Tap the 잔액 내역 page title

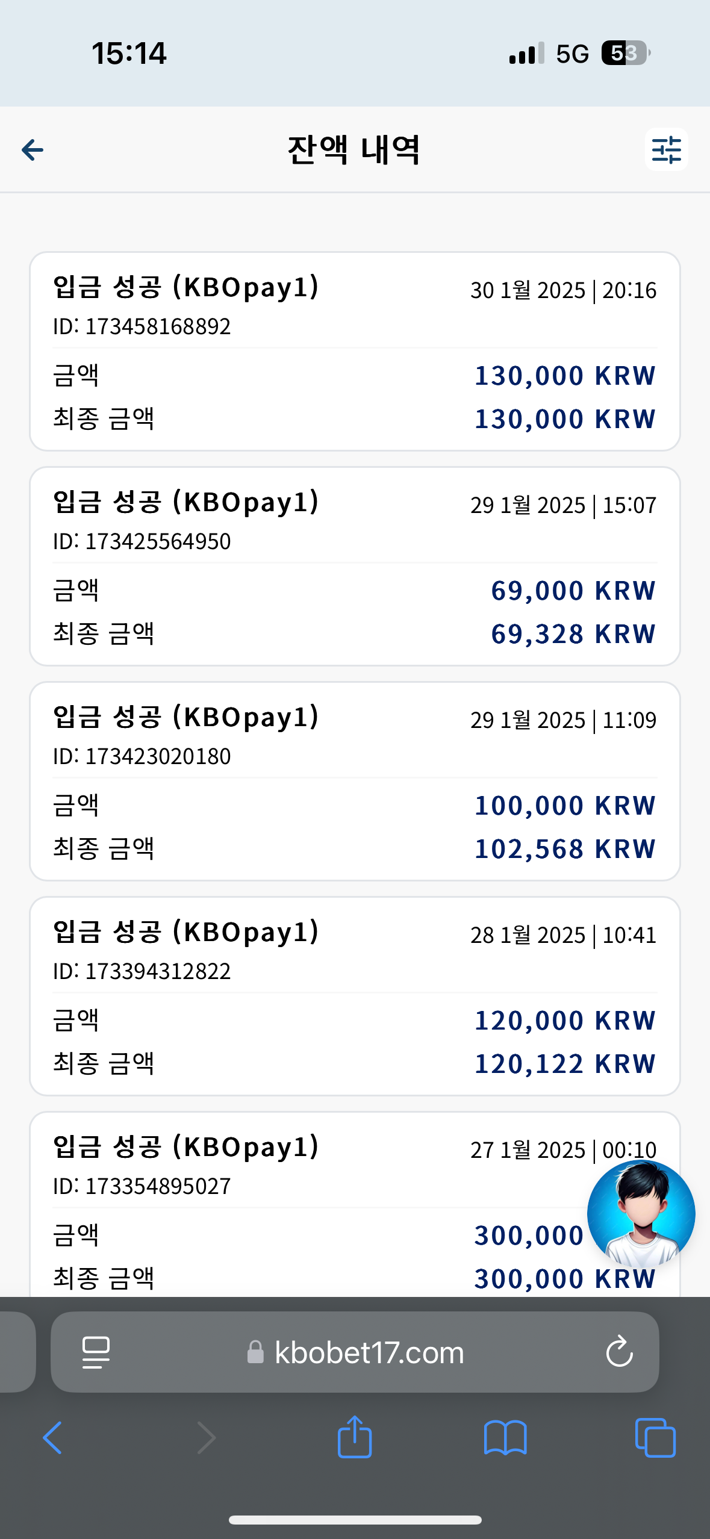click(353, 150)
